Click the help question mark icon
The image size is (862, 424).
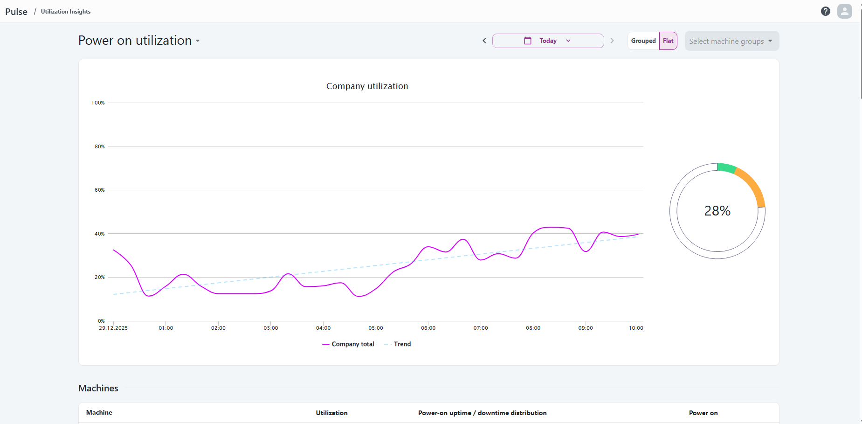click(825, 11)
